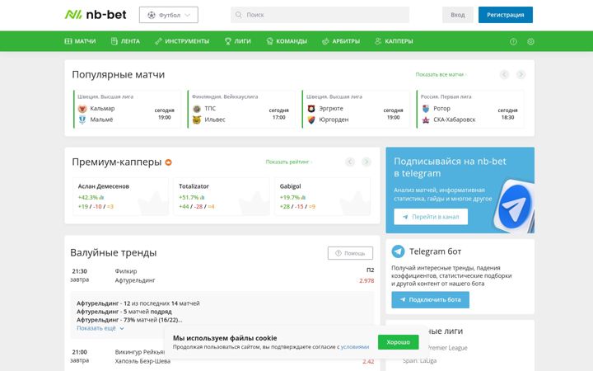Click the ТПС team crest
Viewport: 593px width, 371px height.
[197, 109]
